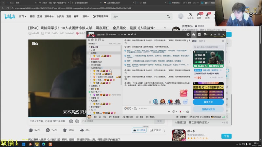The height and width of the screenshot is (147, 262).
Task: Collapse the 治疗室 channel group
Action: pyautogui.click(x=89, y=53)
